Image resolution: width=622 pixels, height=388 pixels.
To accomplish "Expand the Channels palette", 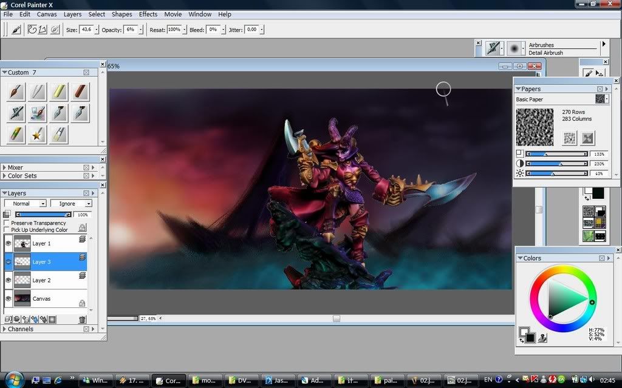I will 4,329.
